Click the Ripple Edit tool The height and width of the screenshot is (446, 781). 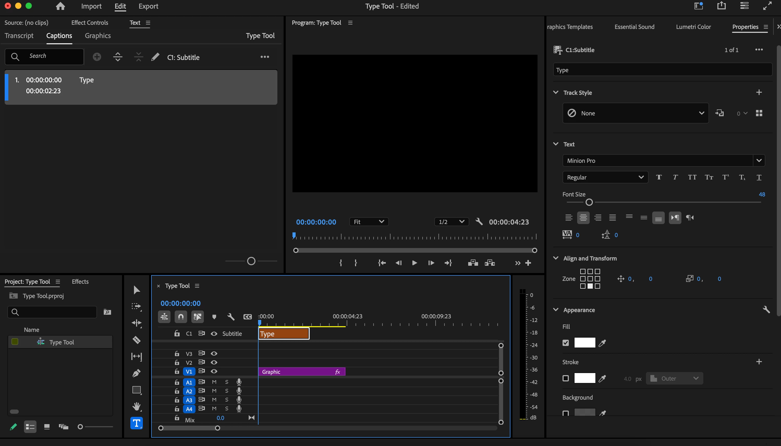pos(136,323)
